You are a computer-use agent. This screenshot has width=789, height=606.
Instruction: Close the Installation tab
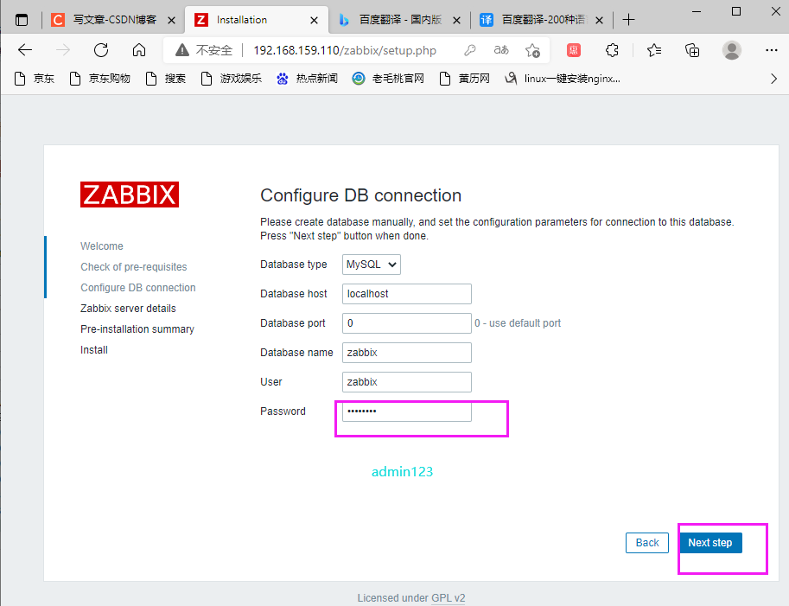(x=314, y=20)
